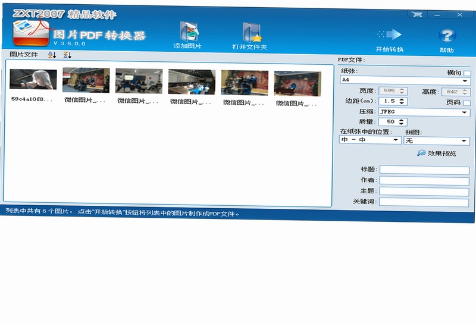Click the 效果预览 magnifier preview icon
Screen dimensions: 476x323
tap(421, 153)
